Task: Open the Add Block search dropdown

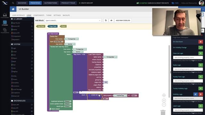Action: 73,20
